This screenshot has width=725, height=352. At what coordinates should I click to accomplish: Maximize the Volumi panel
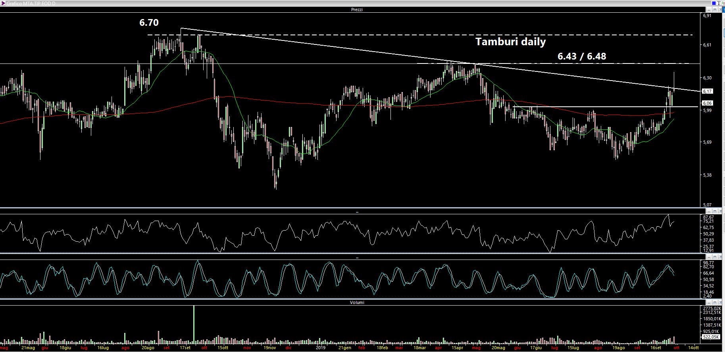pyautogui.click(x=714, y=302)
